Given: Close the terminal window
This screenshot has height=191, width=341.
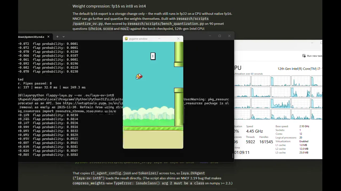Looking at the screenshot, I should [229, 36].
